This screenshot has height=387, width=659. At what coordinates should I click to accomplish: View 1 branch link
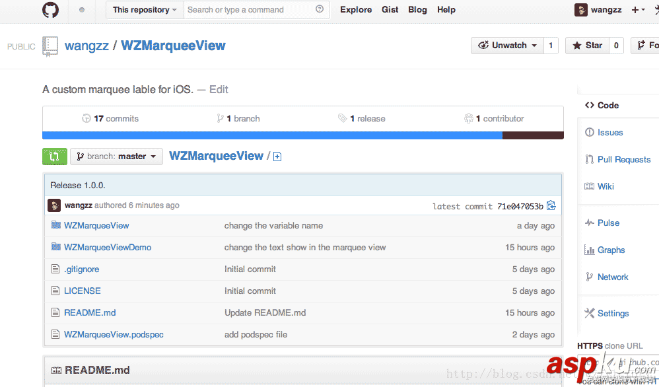tap(238, 118)
